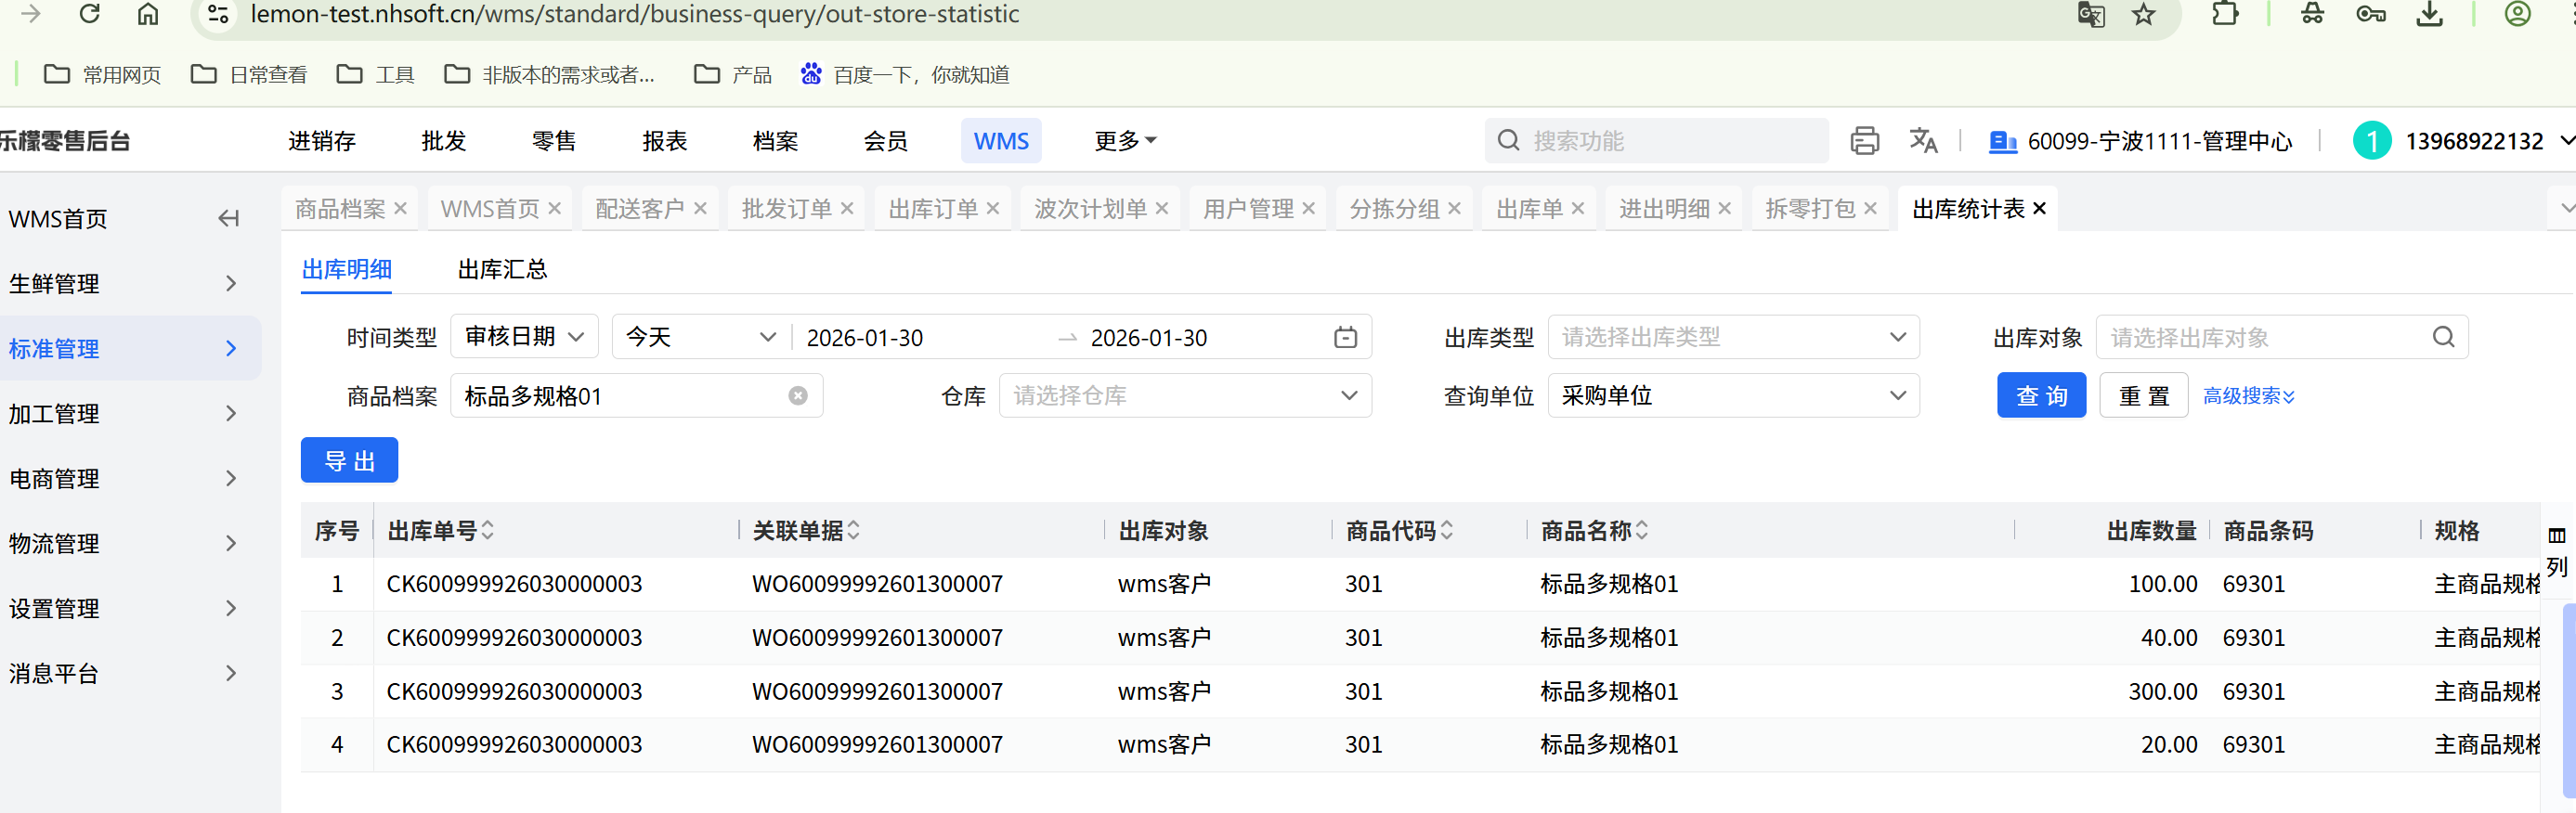Open the column settings 列 icon
Viewport: 2576px width, 813px height.
[2557, 551]
